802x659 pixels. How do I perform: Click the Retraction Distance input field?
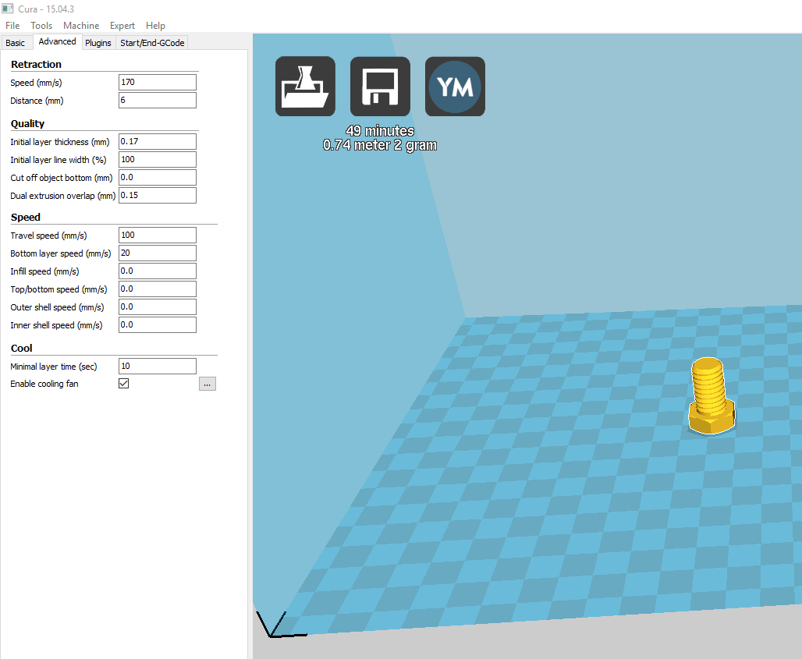point(158,100)
